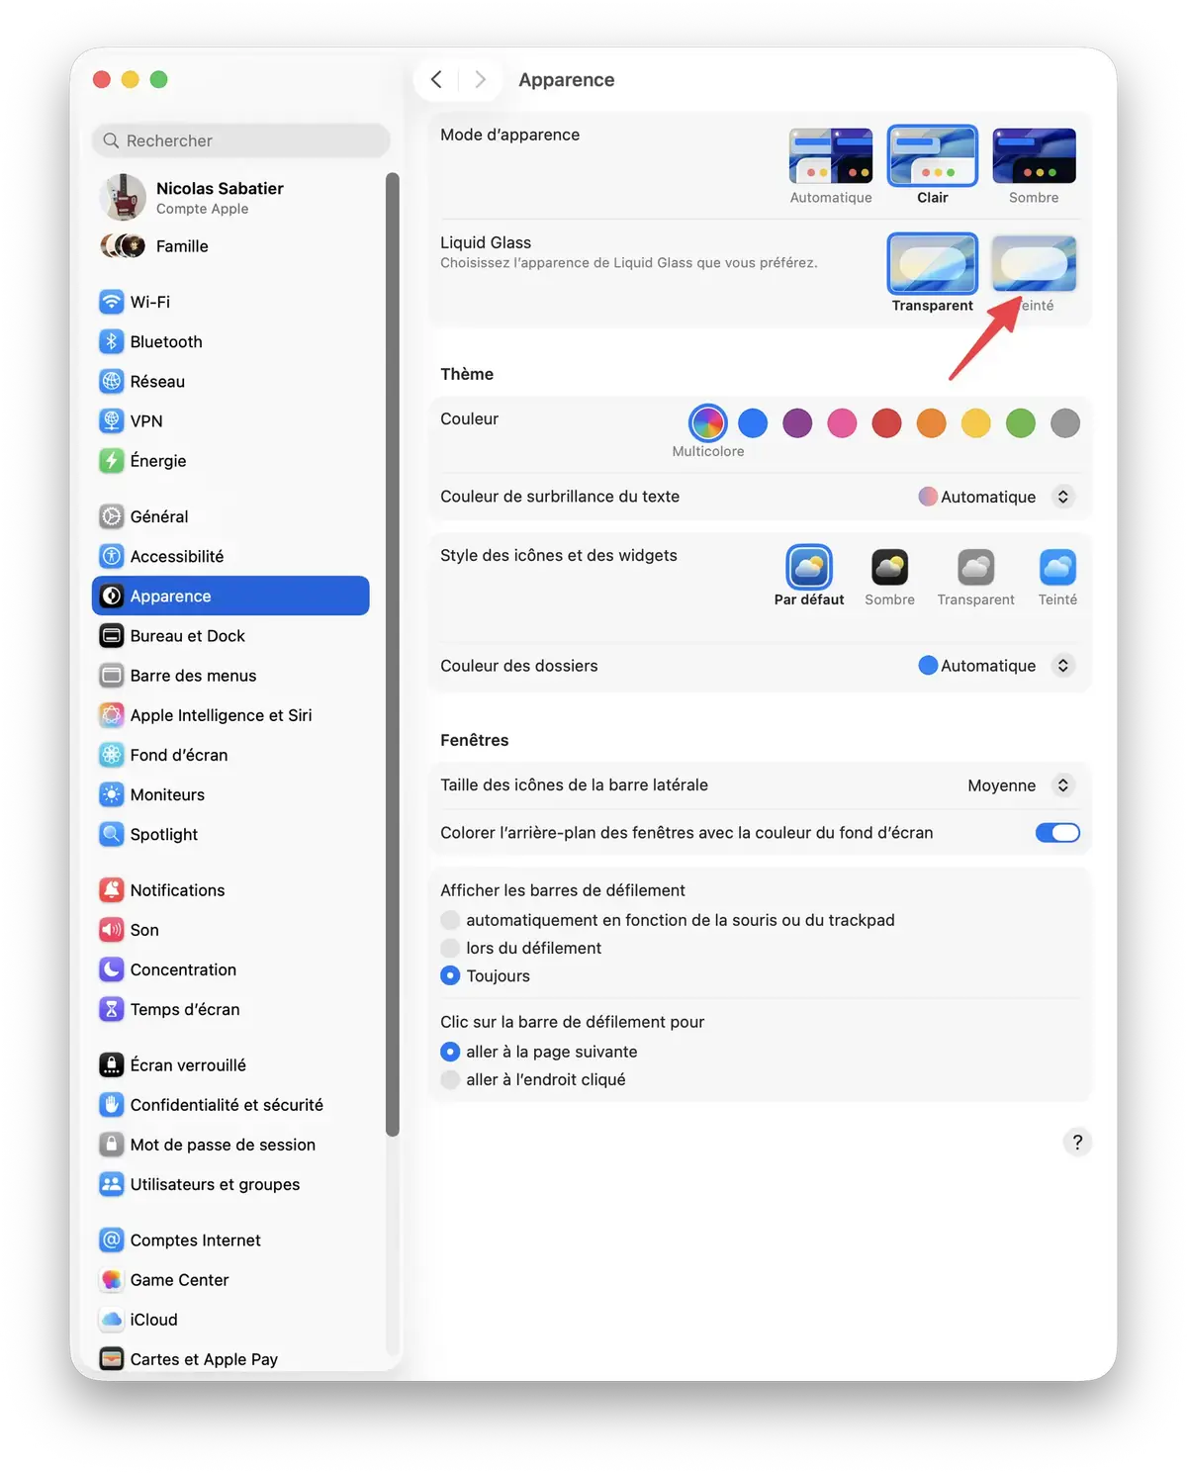Open Bureau et Dock section
The height and width of the screenshot is (1473, 1187).
point(187,636)
